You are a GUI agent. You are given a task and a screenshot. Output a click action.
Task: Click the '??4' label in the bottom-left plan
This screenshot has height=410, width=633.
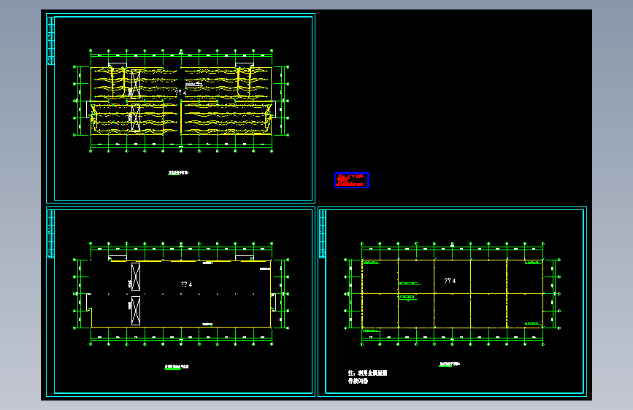(186, 285)
